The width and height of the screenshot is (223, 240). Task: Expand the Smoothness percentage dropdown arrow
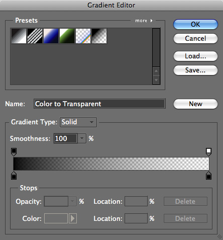(82, 138)
